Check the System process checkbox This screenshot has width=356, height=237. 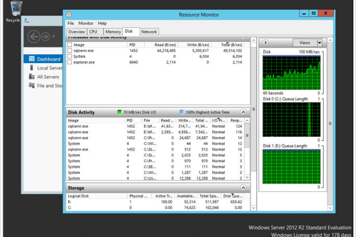click(70, 57)
